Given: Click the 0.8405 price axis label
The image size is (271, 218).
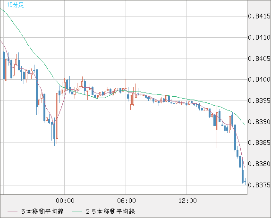Looking at the screenshot, I should [x=259, y=59].
